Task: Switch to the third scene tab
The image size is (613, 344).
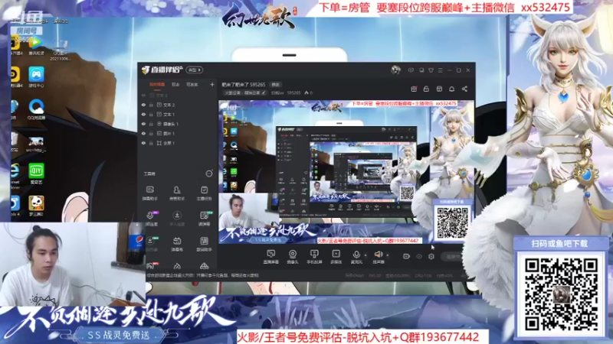Action: coord(192,84)
